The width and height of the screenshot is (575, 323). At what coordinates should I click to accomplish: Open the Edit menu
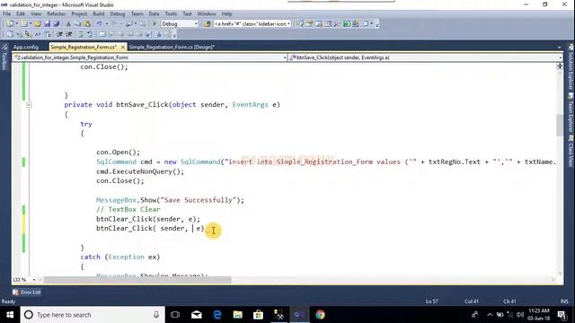pyautogui.click(x=21, y=14)
